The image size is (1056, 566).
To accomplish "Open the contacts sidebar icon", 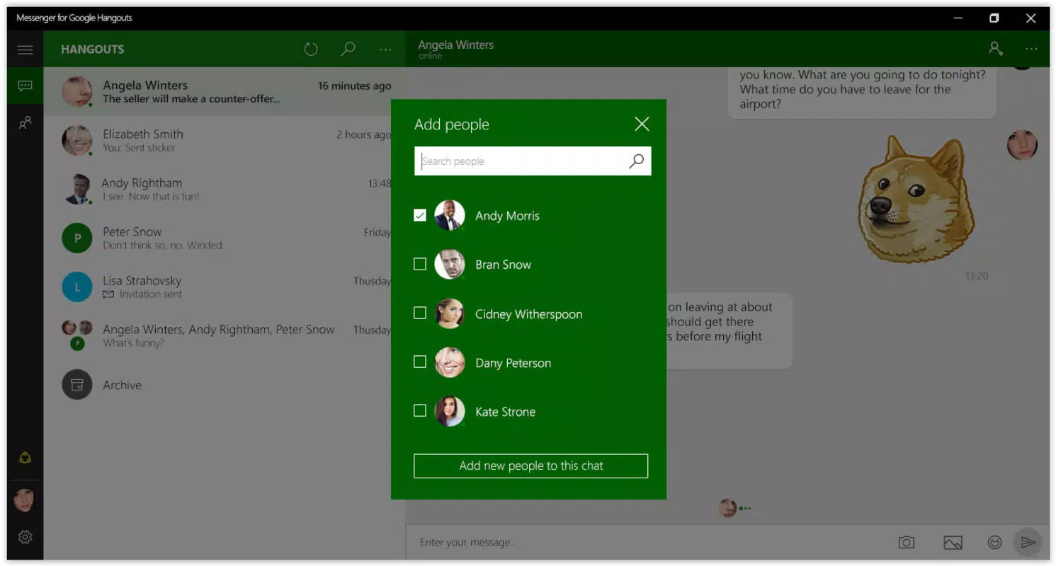I will (25, 123).
